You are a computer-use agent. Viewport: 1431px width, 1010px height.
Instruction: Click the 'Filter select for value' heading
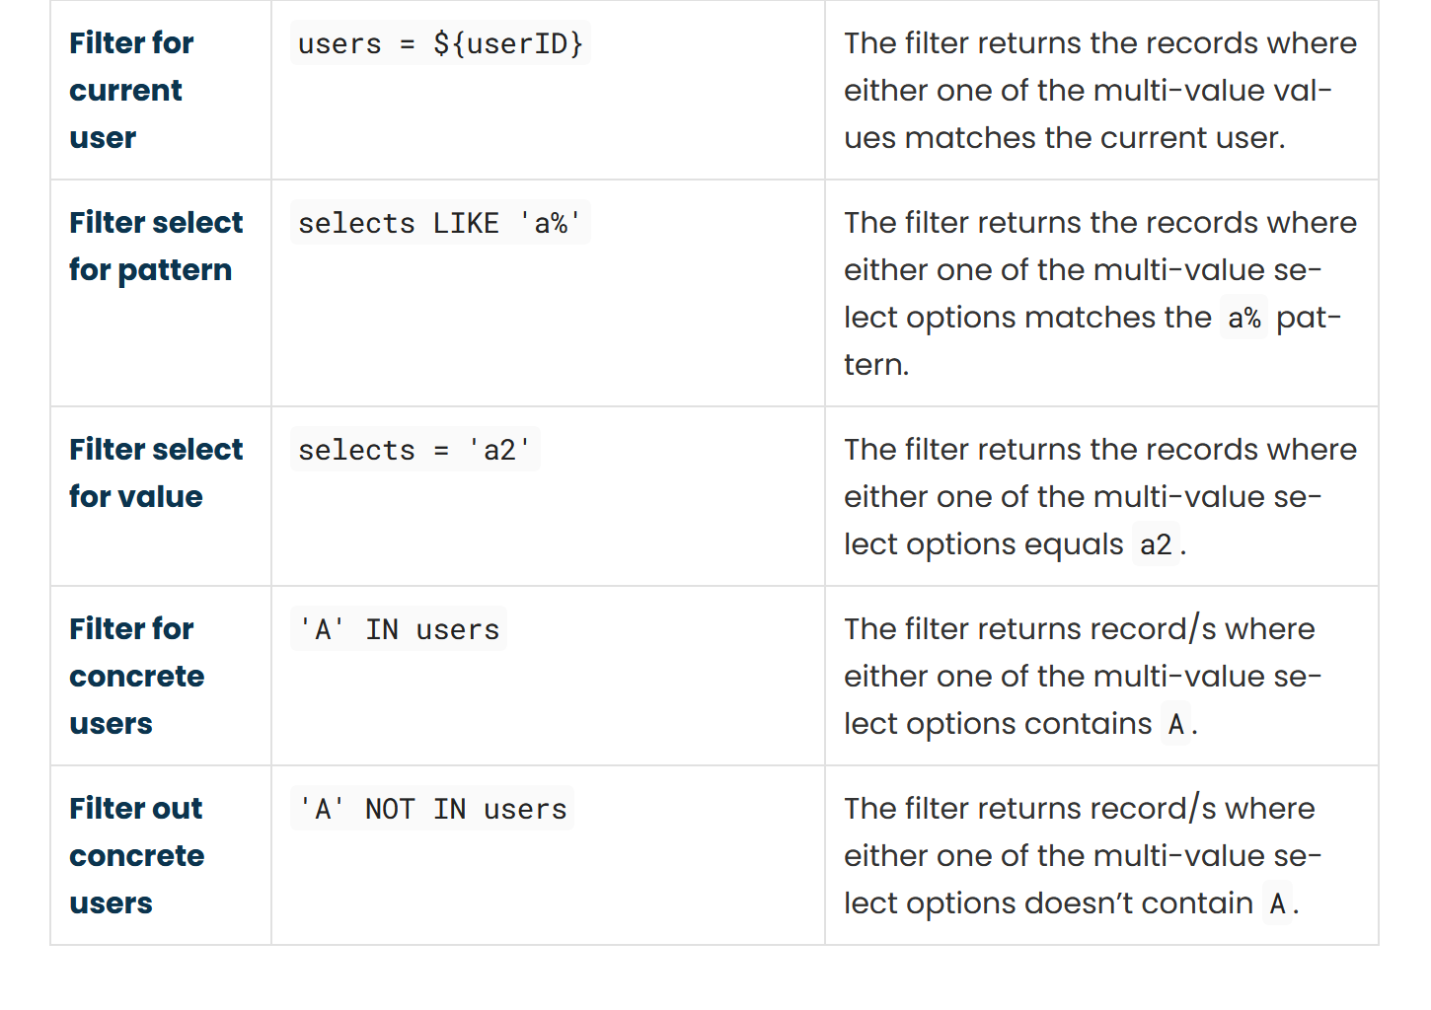pos(155,472)
